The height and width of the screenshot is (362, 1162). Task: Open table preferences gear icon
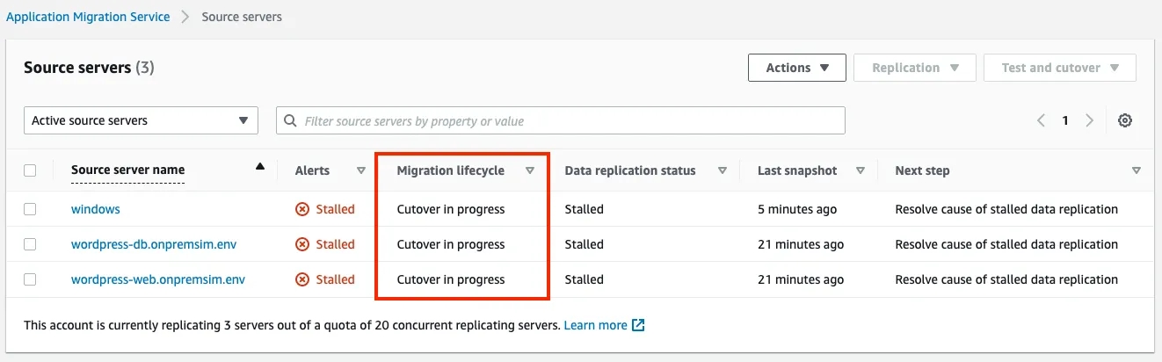click(1124, 121)
